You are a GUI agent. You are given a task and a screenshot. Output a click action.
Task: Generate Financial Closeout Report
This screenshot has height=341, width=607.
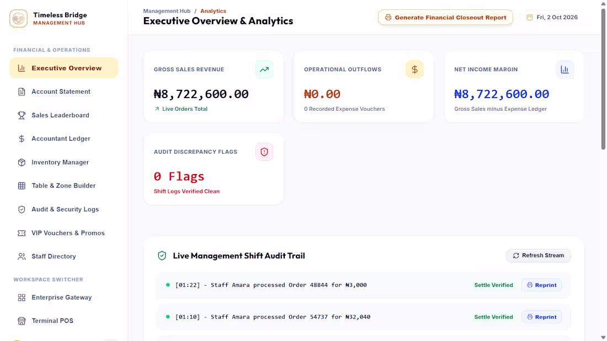[x=445, y=18]
